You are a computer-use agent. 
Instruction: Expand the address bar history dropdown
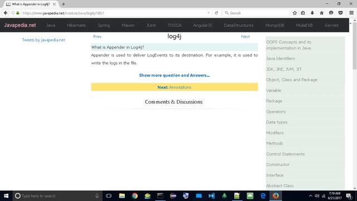click(x=209, y=13)
